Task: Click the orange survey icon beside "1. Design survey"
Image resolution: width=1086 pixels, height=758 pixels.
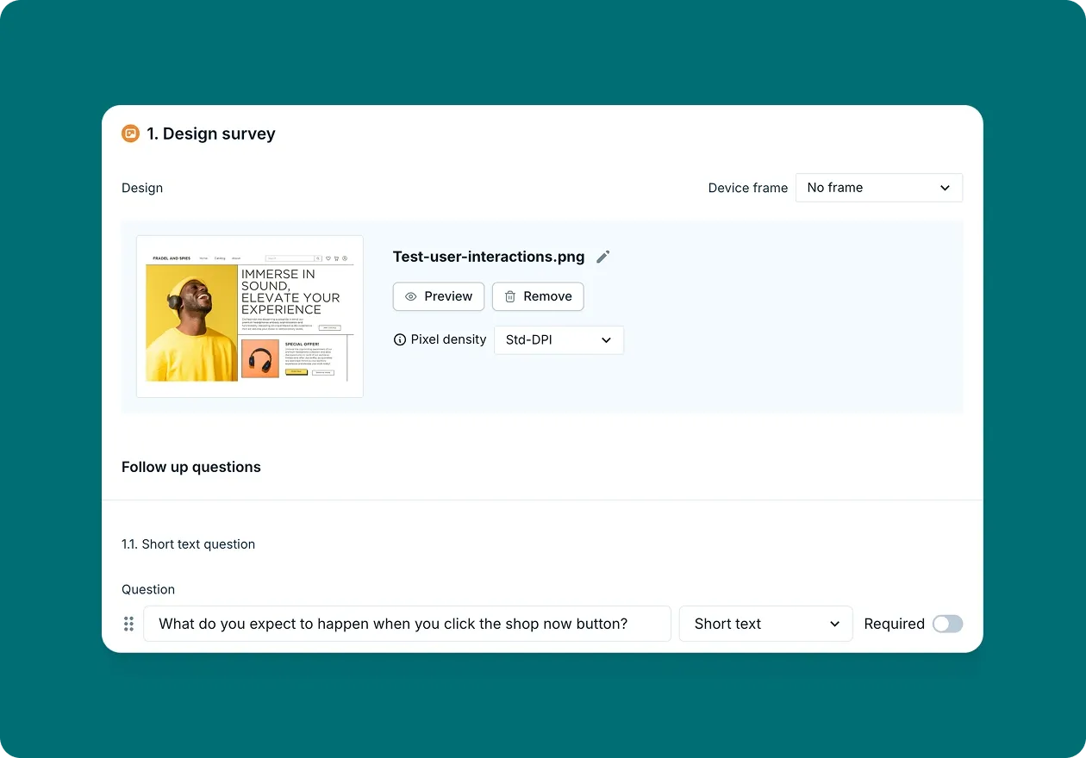Action: click(x=130, y=134)
